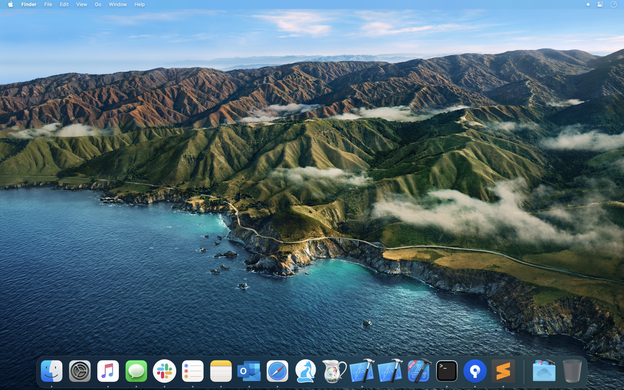Open the Go menu
This screenshot has width=624, height=390.
(x=98, y=4)
